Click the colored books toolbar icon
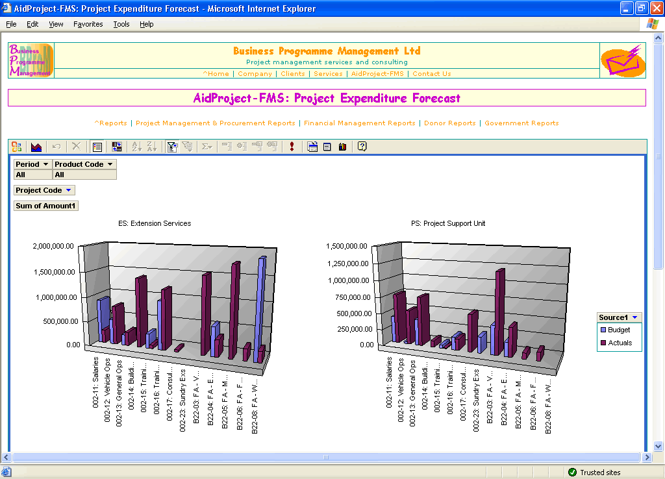 pos(342,147)
